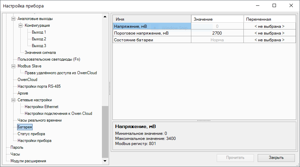Click variable cell for Состояние батареи
The image size is (300, 167).
point(269,40)
